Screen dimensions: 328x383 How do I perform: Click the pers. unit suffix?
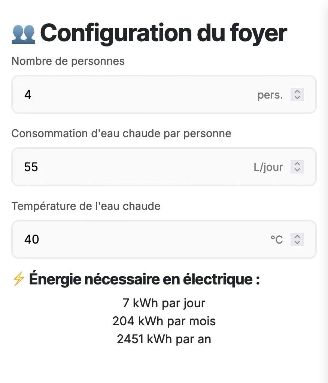pyautogui.click(x=270, y=95)
